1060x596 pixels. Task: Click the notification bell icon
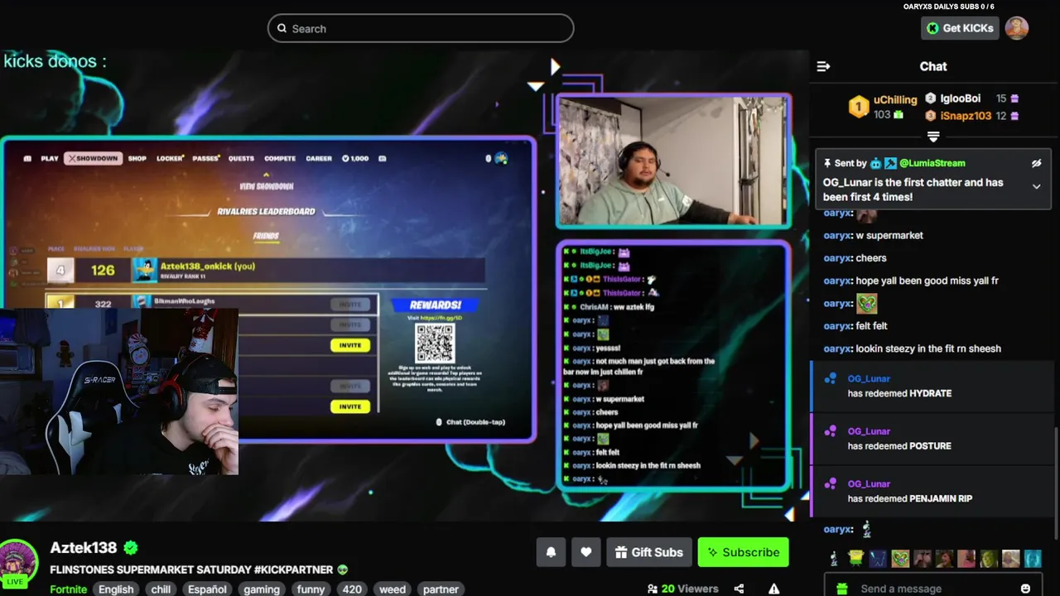click(x=551, y=552)
